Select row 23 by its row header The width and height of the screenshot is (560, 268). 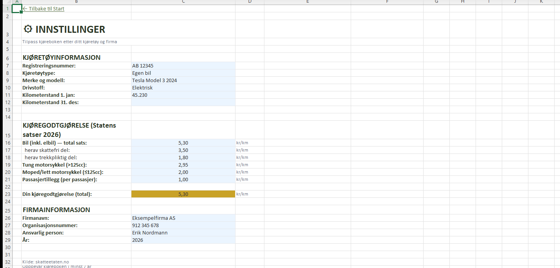[7, 194]
